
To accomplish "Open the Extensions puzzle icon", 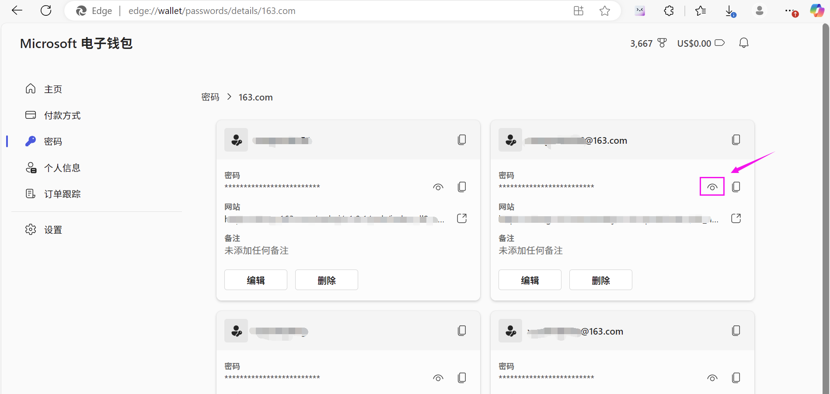I will click(669, 11).
